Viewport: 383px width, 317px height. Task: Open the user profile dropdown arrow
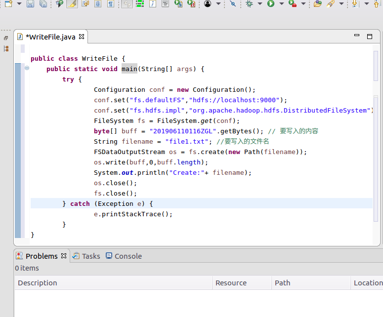(218, 3)
